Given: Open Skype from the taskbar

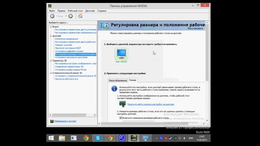Looking at the screenshot, I should click(x=98, y=138).
